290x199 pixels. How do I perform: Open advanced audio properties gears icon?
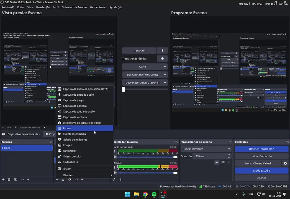[114, 179]
